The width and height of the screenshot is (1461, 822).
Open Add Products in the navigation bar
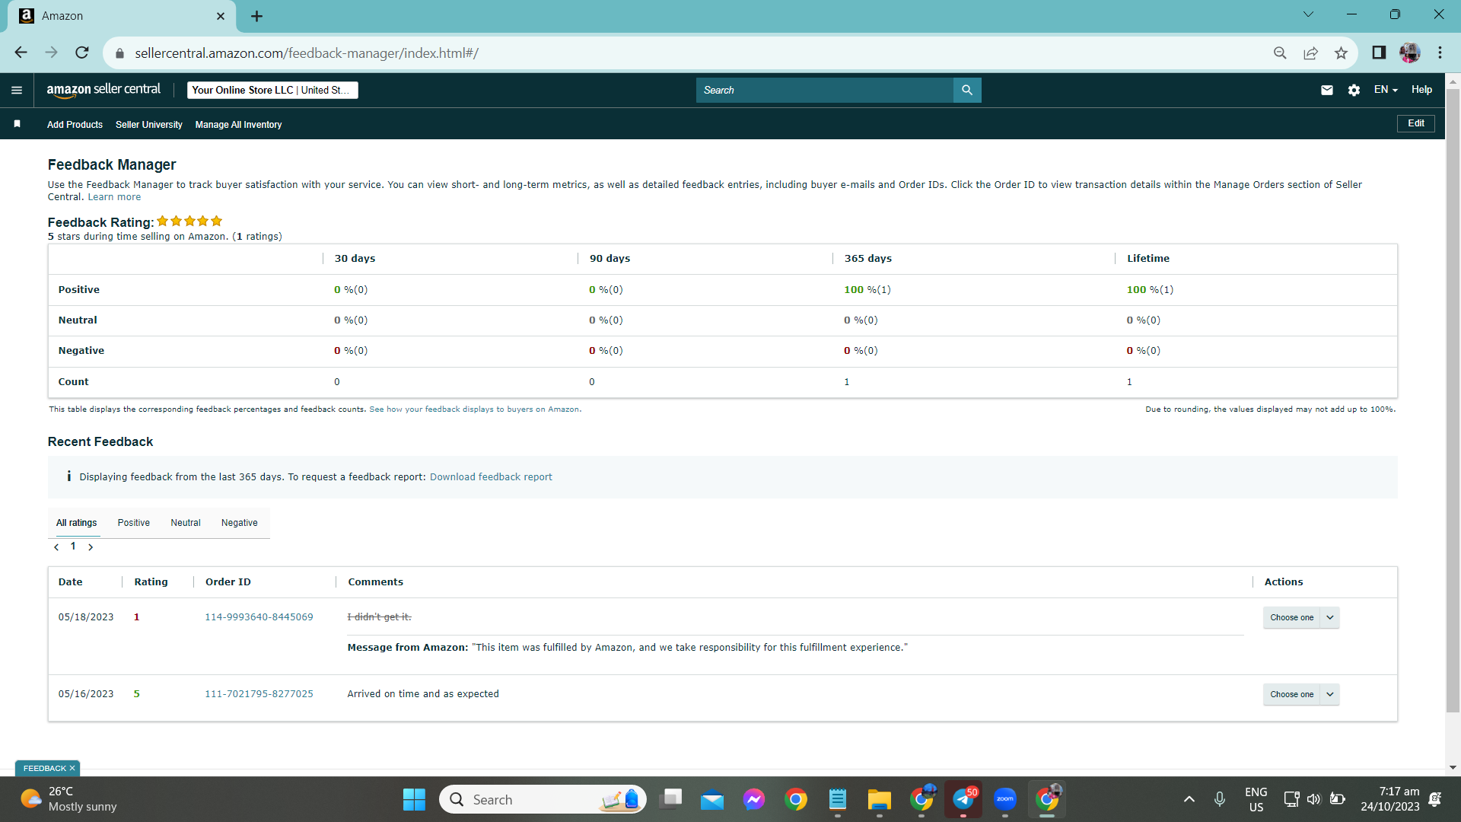click(x=75, y=125)
